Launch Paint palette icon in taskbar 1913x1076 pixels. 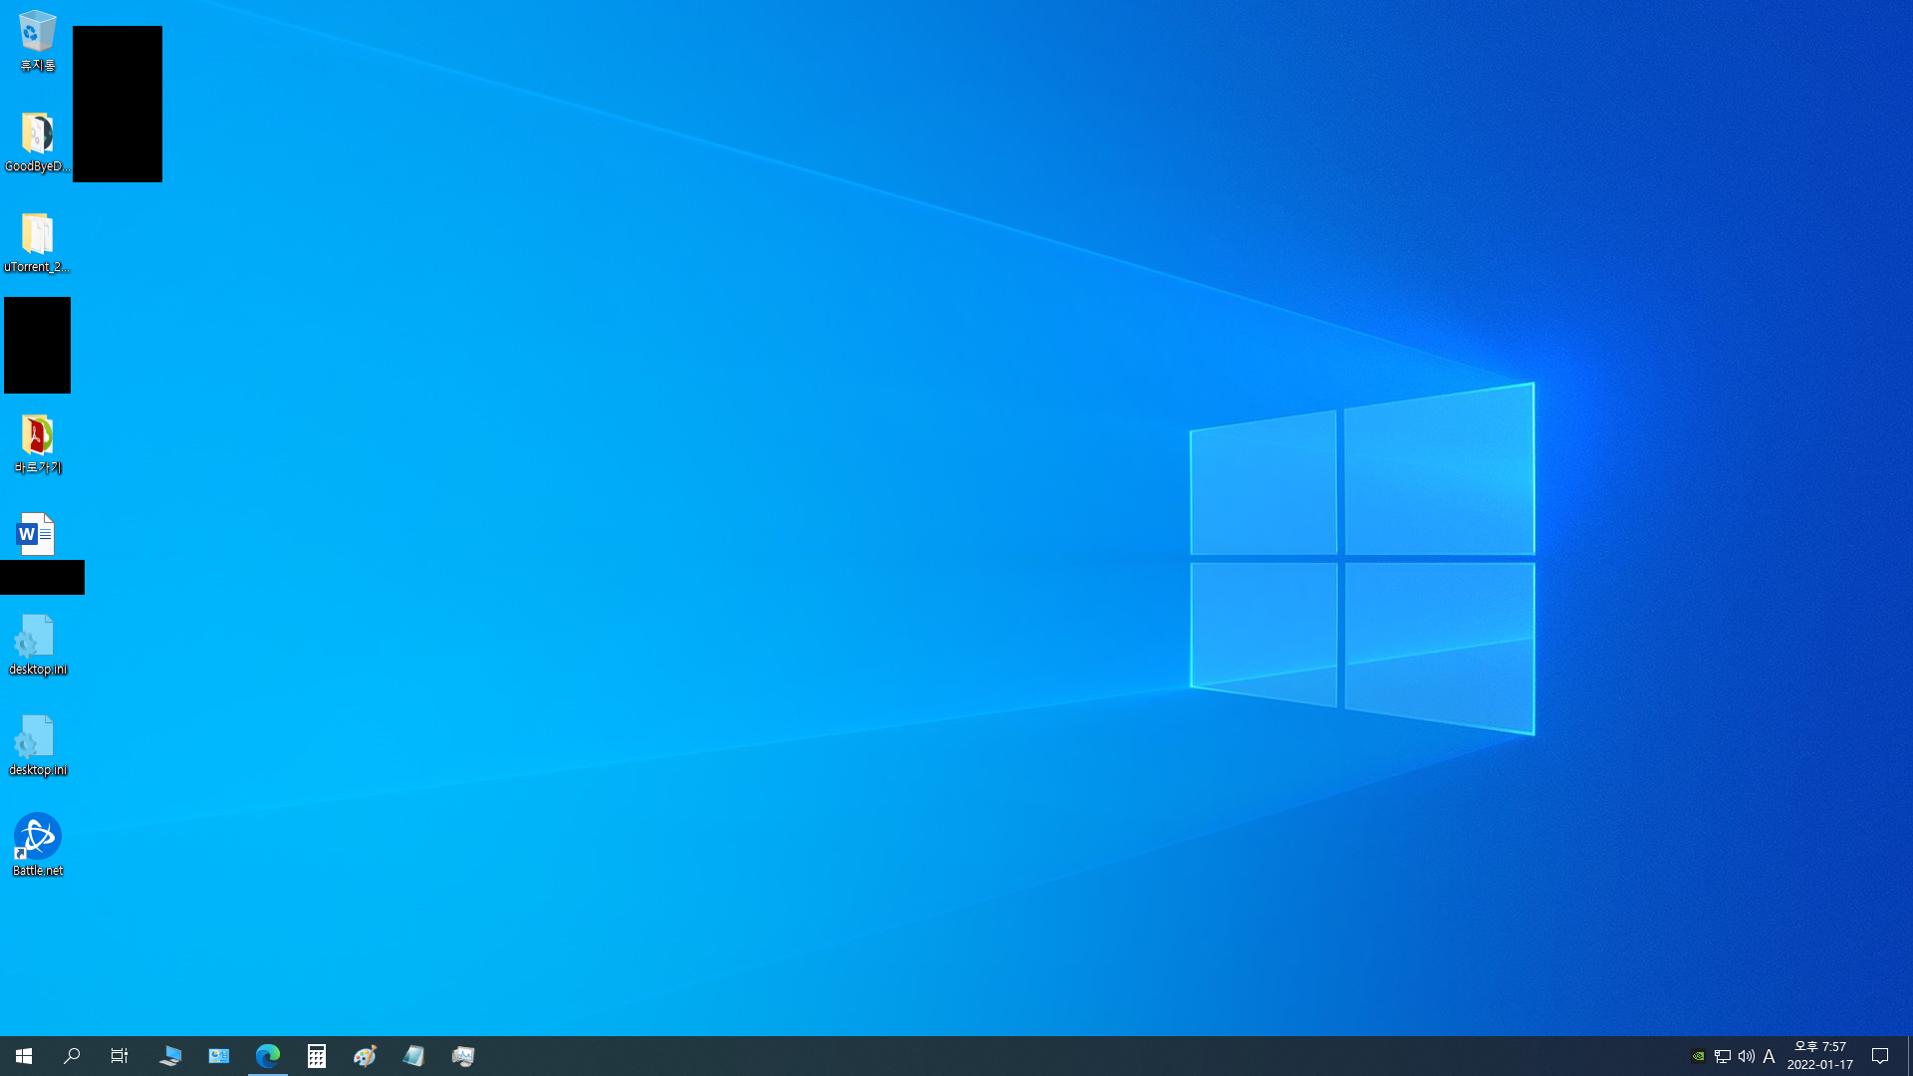click(366, 1056)
